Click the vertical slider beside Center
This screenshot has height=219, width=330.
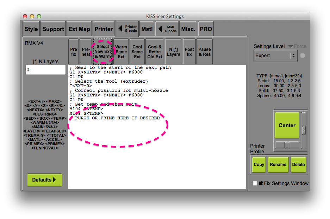(x=304, y=131)
